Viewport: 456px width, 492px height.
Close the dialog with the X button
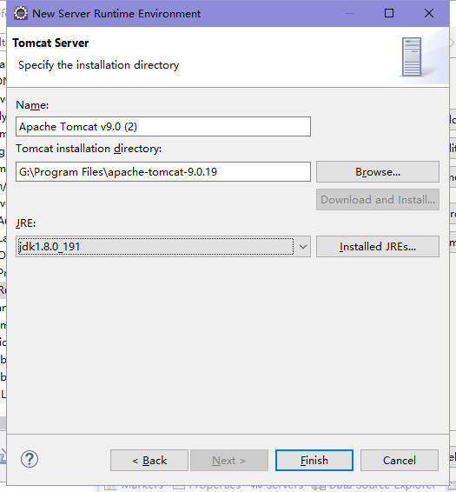point(429,13)
